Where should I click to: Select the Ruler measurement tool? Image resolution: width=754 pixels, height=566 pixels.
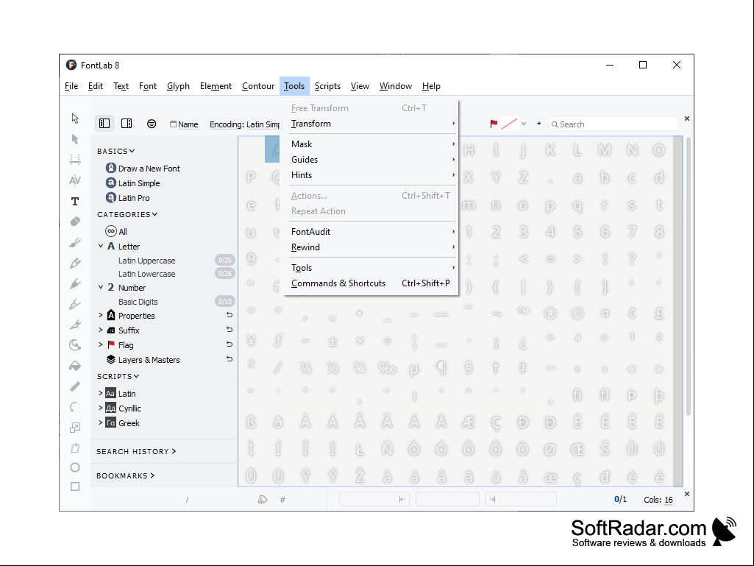[75, 386]
